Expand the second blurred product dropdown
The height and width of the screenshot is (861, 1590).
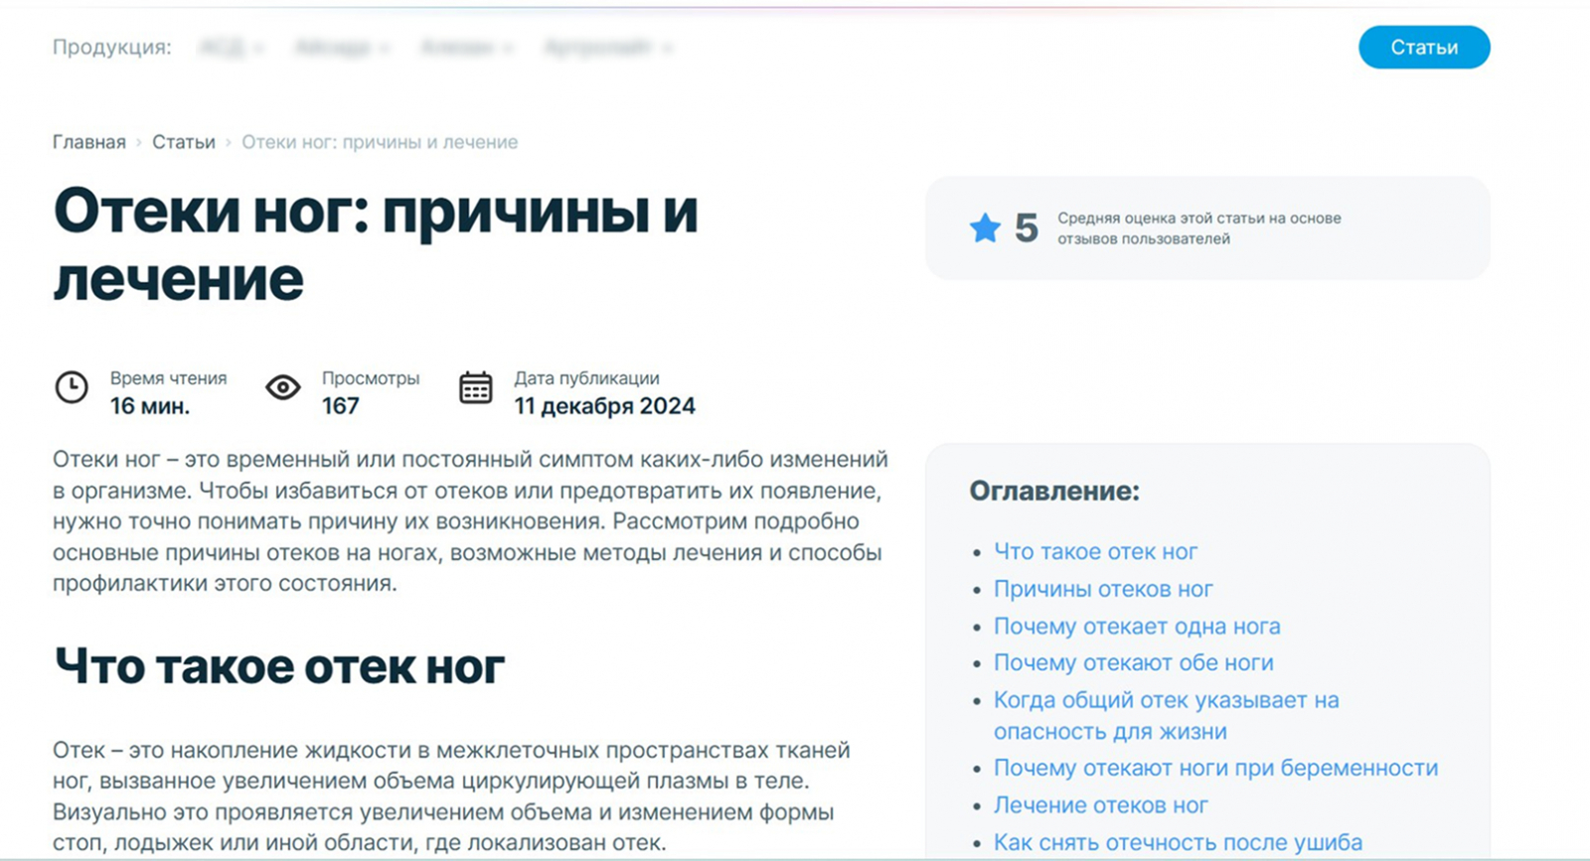pyautogui.click(x=343, y=47)
